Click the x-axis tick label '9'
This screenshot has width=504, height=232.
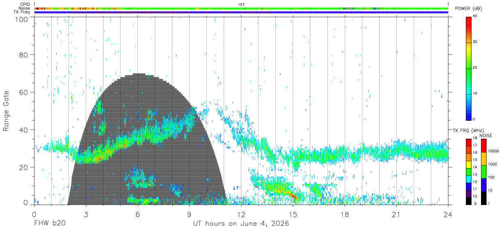point(189,214)
